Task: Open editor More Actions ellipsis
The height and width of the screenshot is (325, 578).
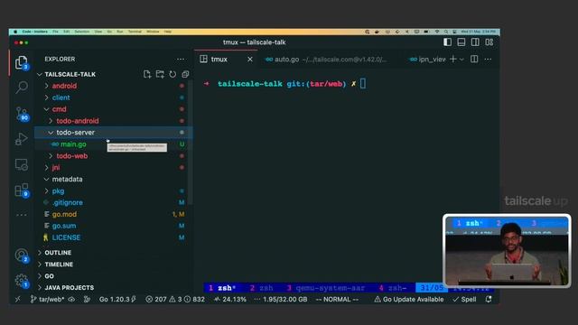Action: (488, 59)
